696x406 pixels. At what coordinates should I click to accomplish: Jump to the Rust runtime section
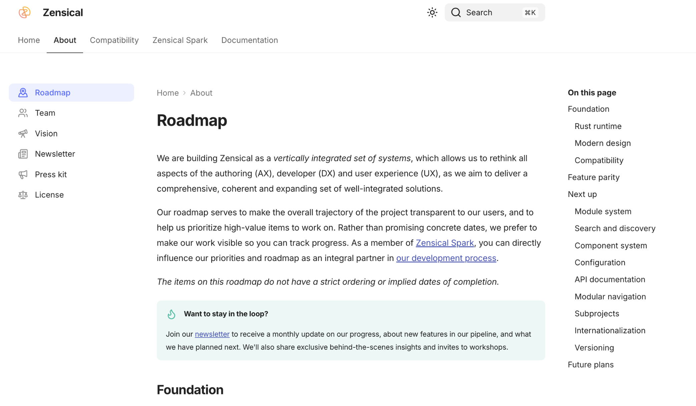point(598,126)
